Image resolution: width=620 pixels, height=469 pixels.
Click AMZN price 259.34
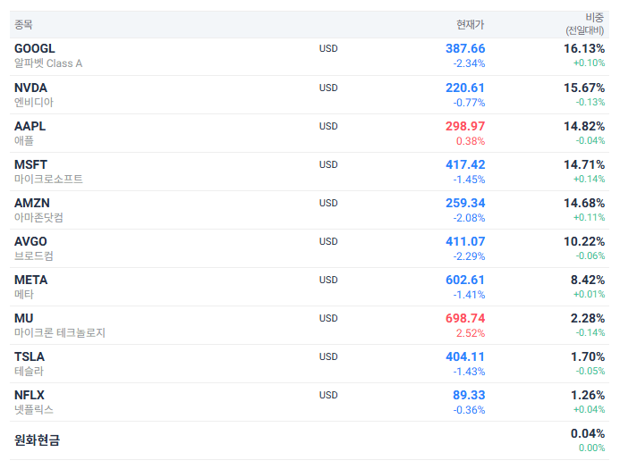pos(465,203)
